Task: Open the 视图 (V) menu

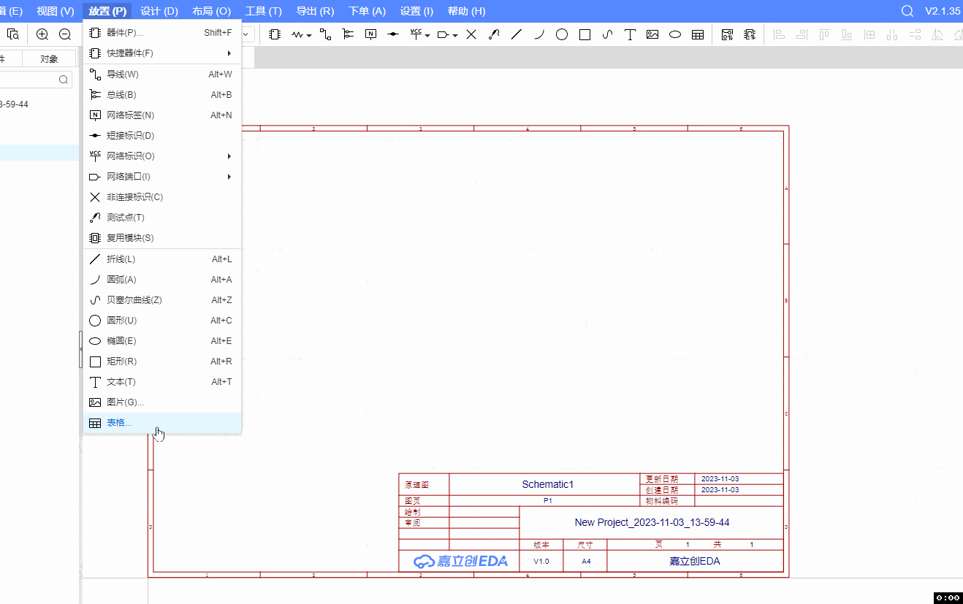Action: pos(56,11)
